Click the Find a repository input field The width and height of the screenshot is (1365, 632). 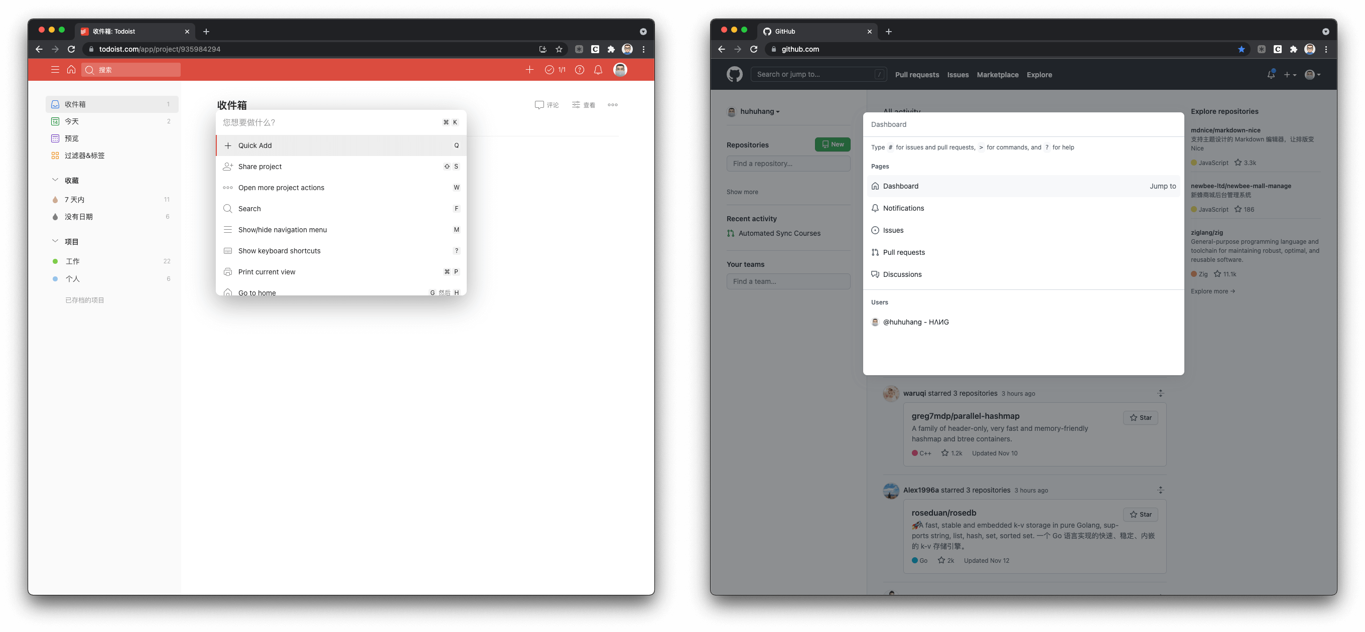788,163
